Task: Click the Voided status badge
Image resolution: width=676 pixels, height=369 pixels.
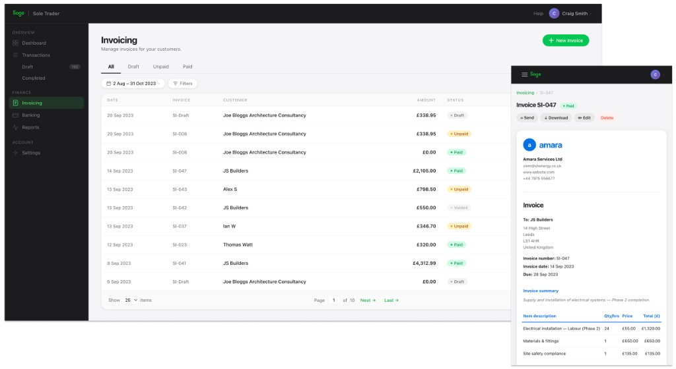Action: (459, 208)
